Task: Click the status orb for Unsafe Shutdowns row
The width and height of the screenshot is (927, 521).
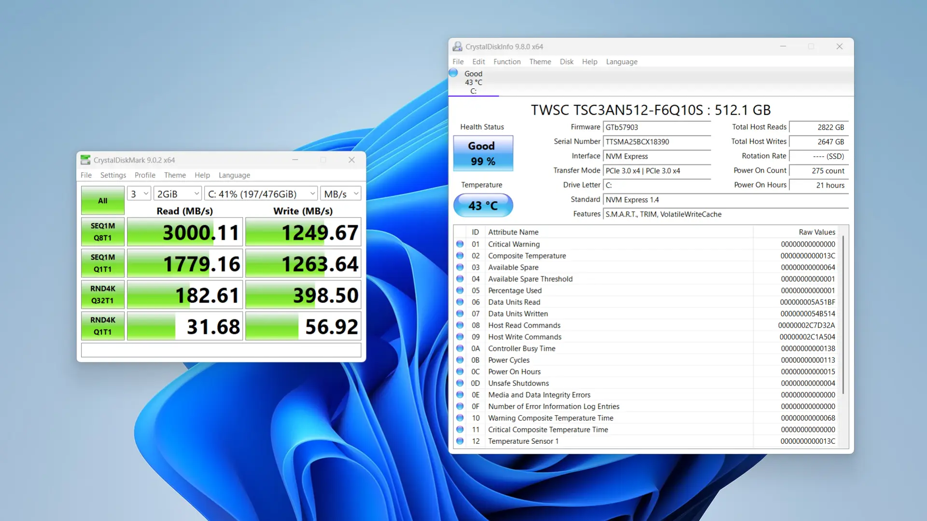Action: [x=460, y=383]
